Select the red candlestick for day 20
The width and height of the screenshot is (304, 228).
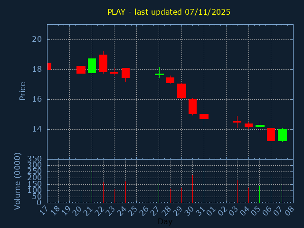(81, 70)
